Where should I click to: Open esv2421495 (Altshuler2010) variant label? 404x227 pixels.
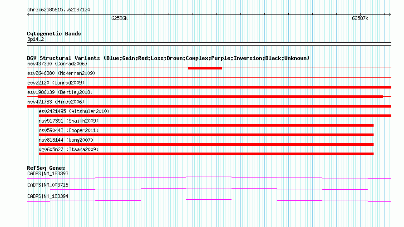pos(74,111)
